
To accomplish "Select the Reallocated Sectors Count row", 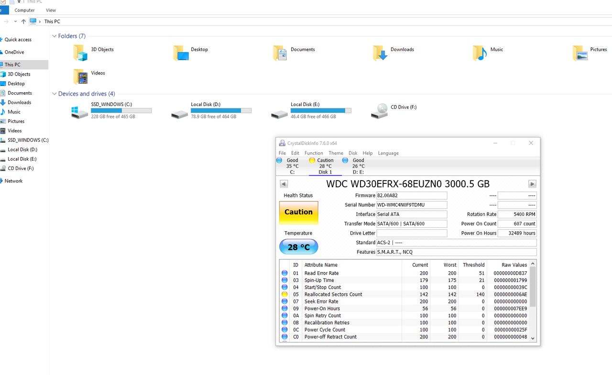I will (404, 294).
